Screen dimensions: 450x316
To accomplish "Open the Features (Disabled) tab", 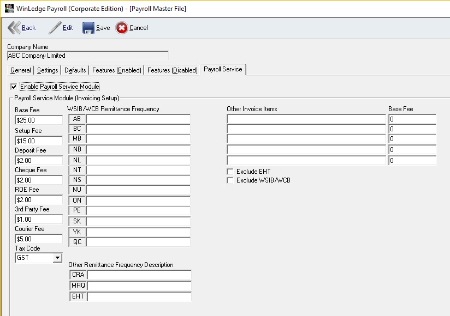I will 172,70.
